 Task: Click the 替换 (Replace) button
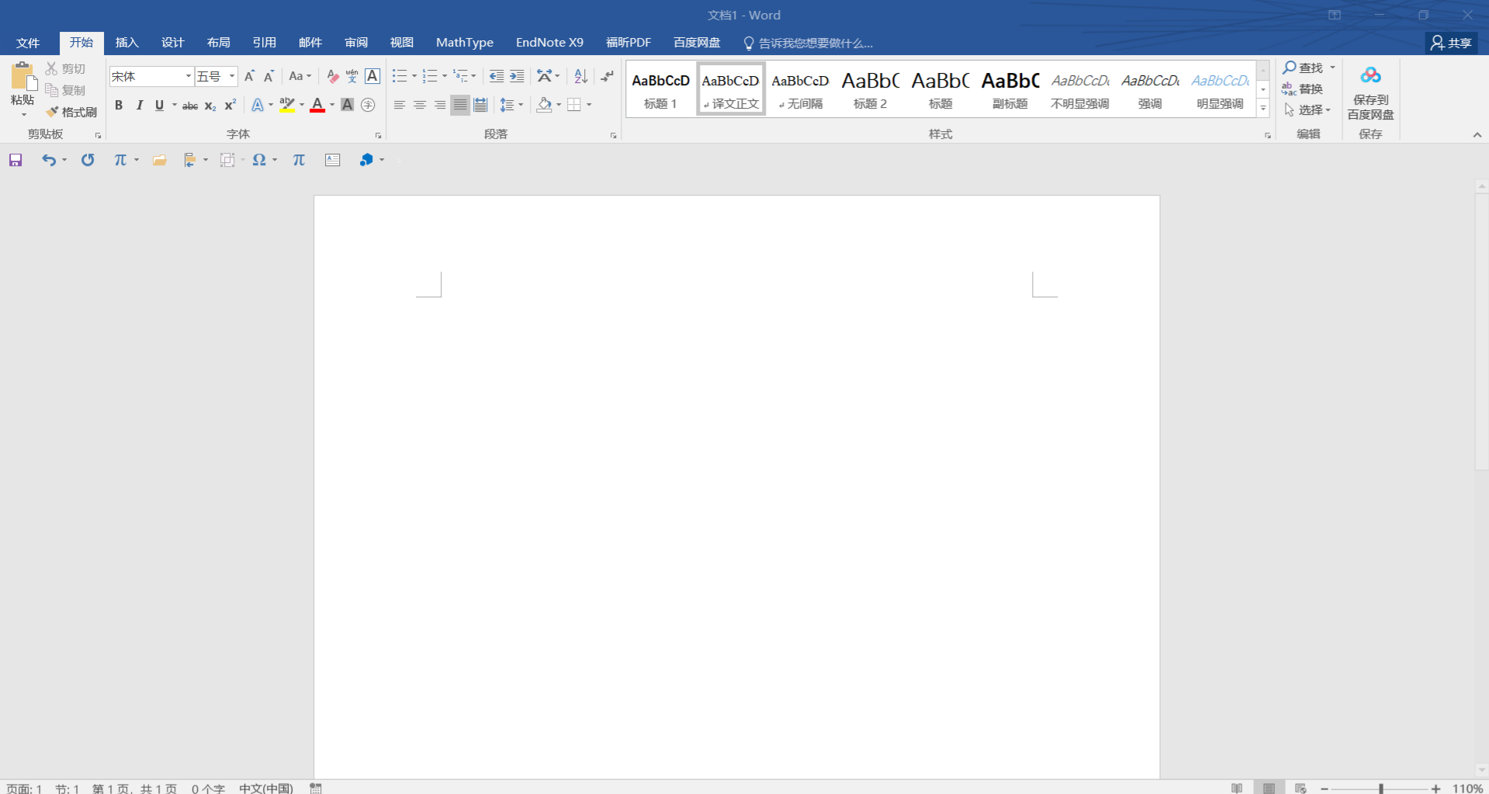1303,88
